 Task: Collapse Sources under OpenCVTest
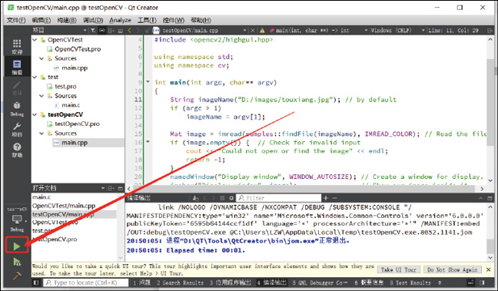pos(41,58)
